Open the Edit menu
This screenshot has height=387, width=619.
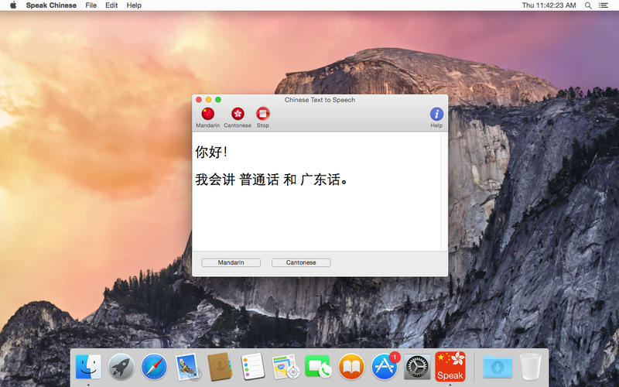[111, 5]
